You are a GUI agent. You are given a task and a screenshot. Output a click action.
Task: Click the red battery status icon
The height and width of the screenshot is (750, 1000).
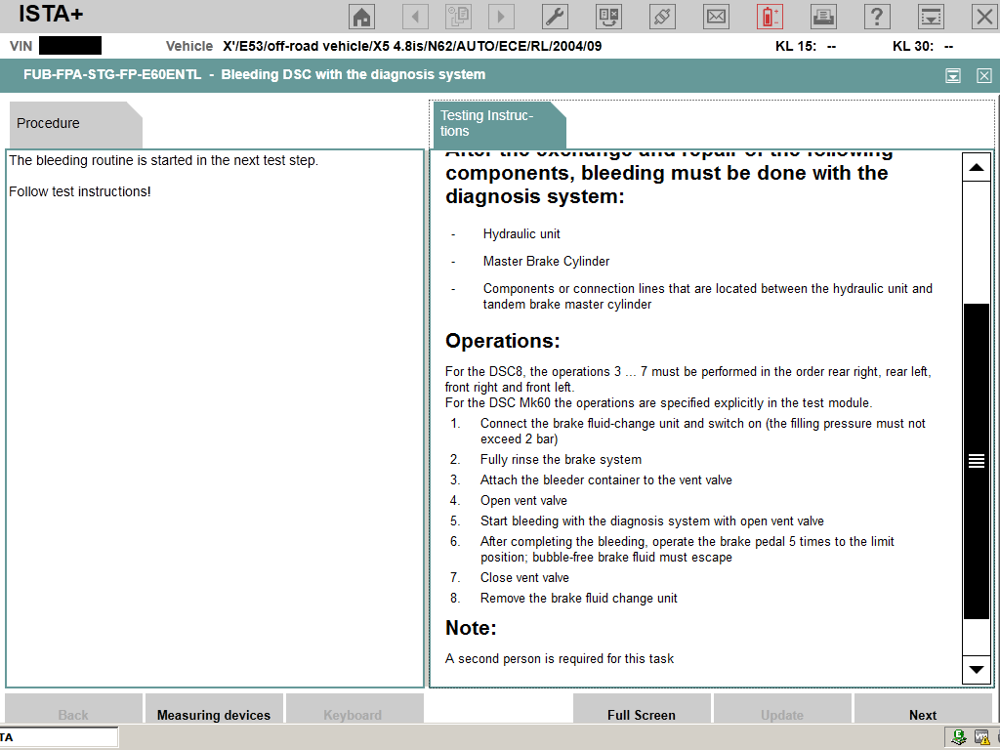[770, 17]
